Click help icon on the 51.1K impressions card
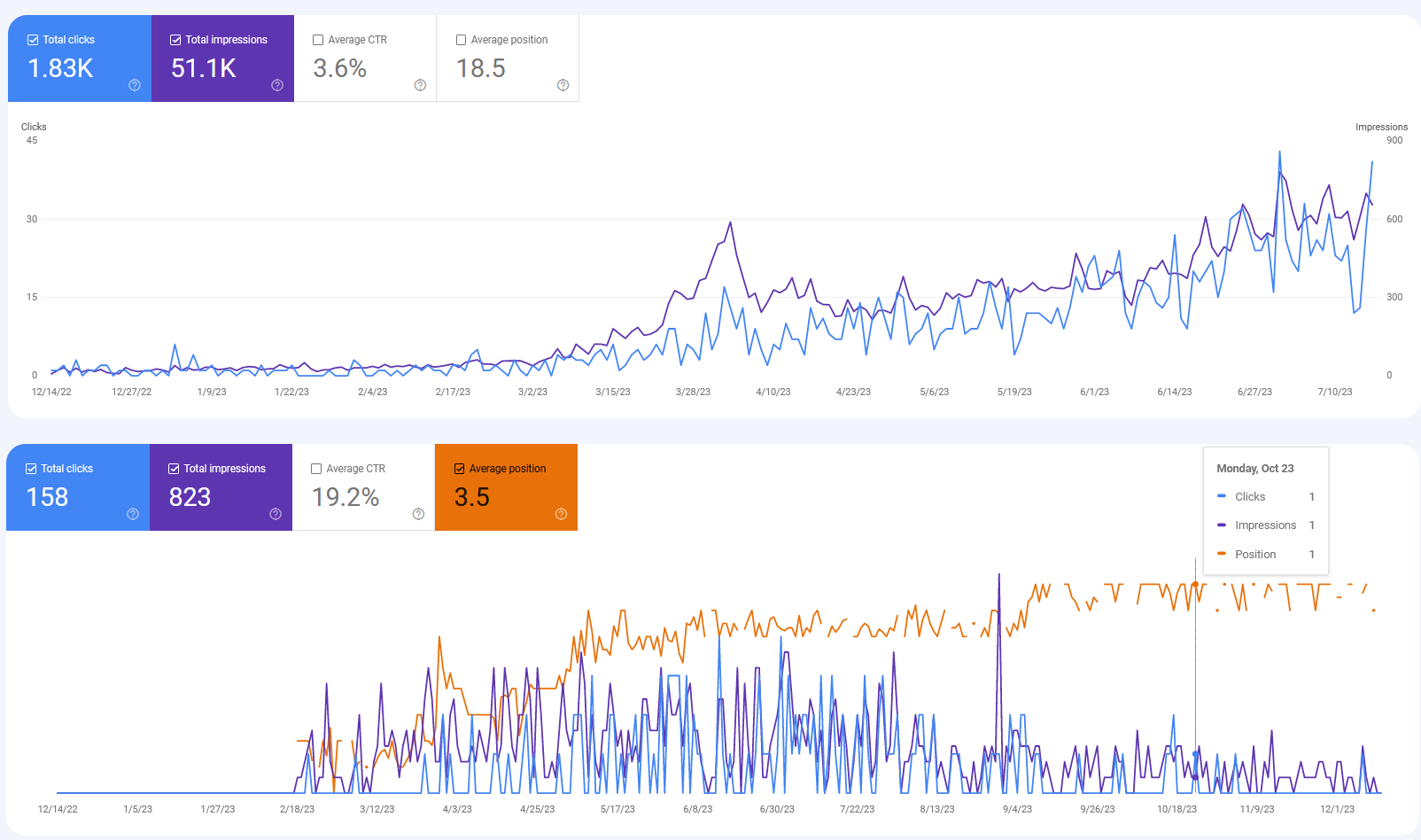Viewport: 1421px width, 840px height. 277,85
